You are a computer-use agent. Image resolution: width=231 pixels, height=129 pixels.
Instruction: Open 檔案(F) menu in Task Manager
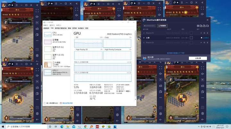coord(46,25)
